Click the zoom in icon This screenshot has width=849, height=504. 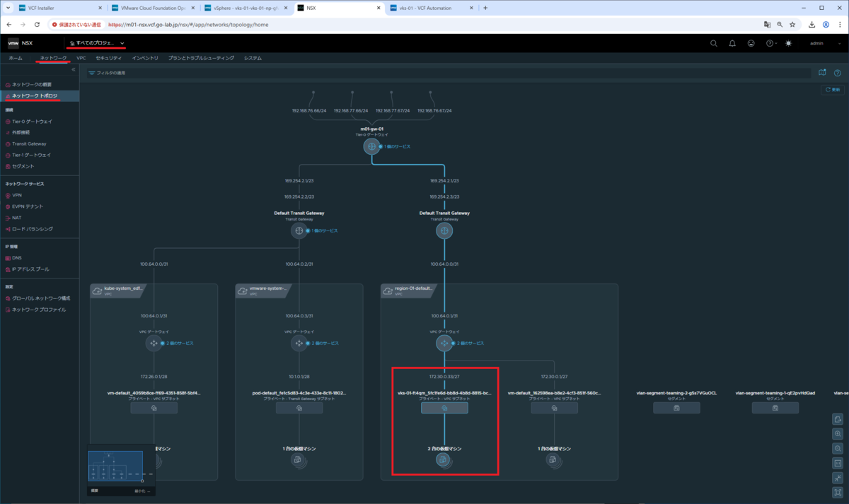tap(838, 434)
